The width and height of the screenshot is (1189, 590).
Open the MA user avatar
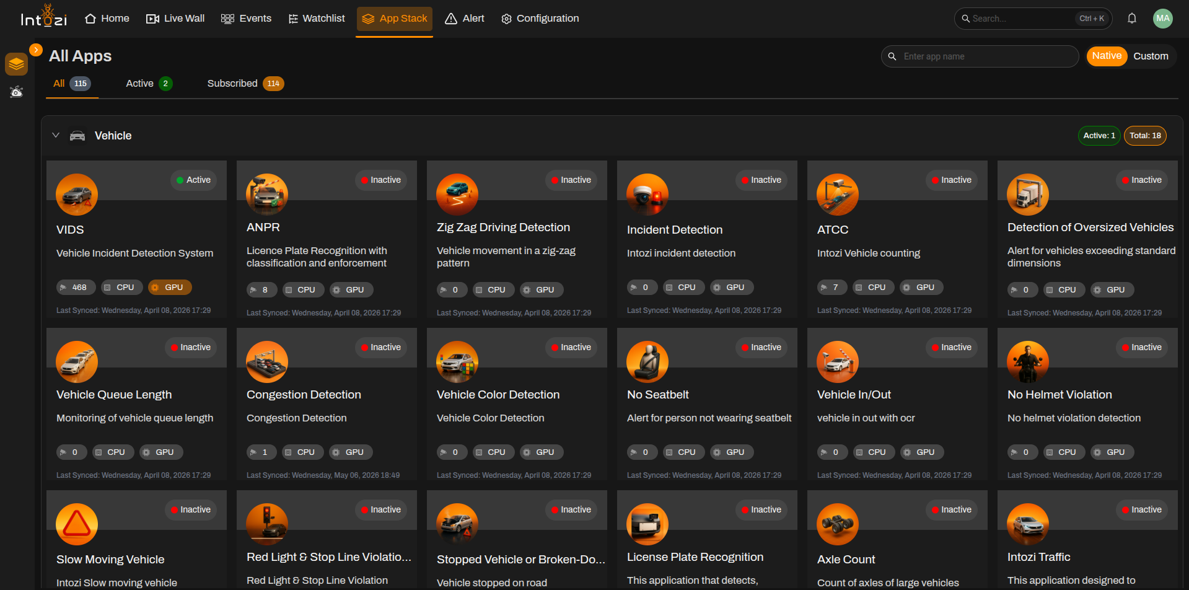[x=1163, y=19]
